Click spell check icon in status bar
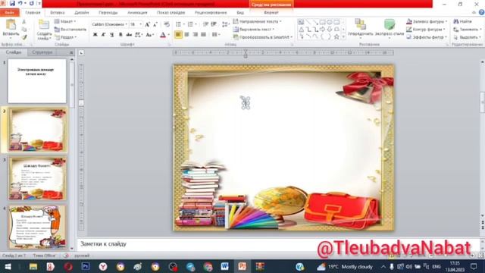This screenshot has height=273, width=485. (66, 256)
